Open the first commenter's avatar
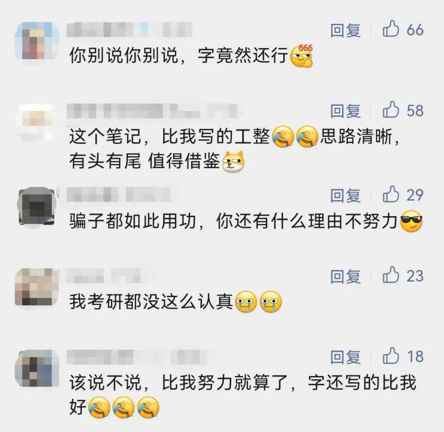Screen dimensions: 444x432 tap(37, 40)
